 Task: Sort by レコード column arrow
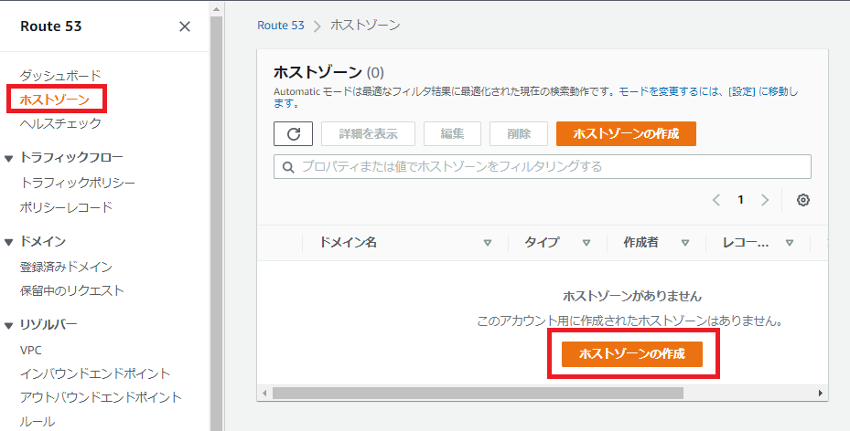[x=789, y=243]
